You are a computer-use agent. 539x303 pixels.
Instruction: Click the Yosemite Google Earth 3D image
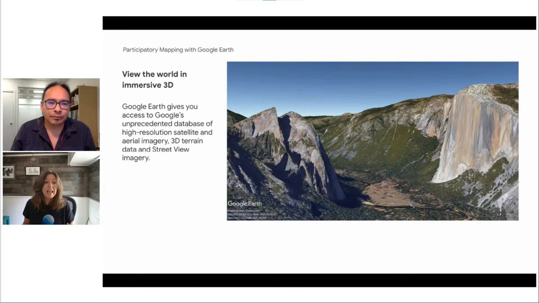click(x=372, y=141)
